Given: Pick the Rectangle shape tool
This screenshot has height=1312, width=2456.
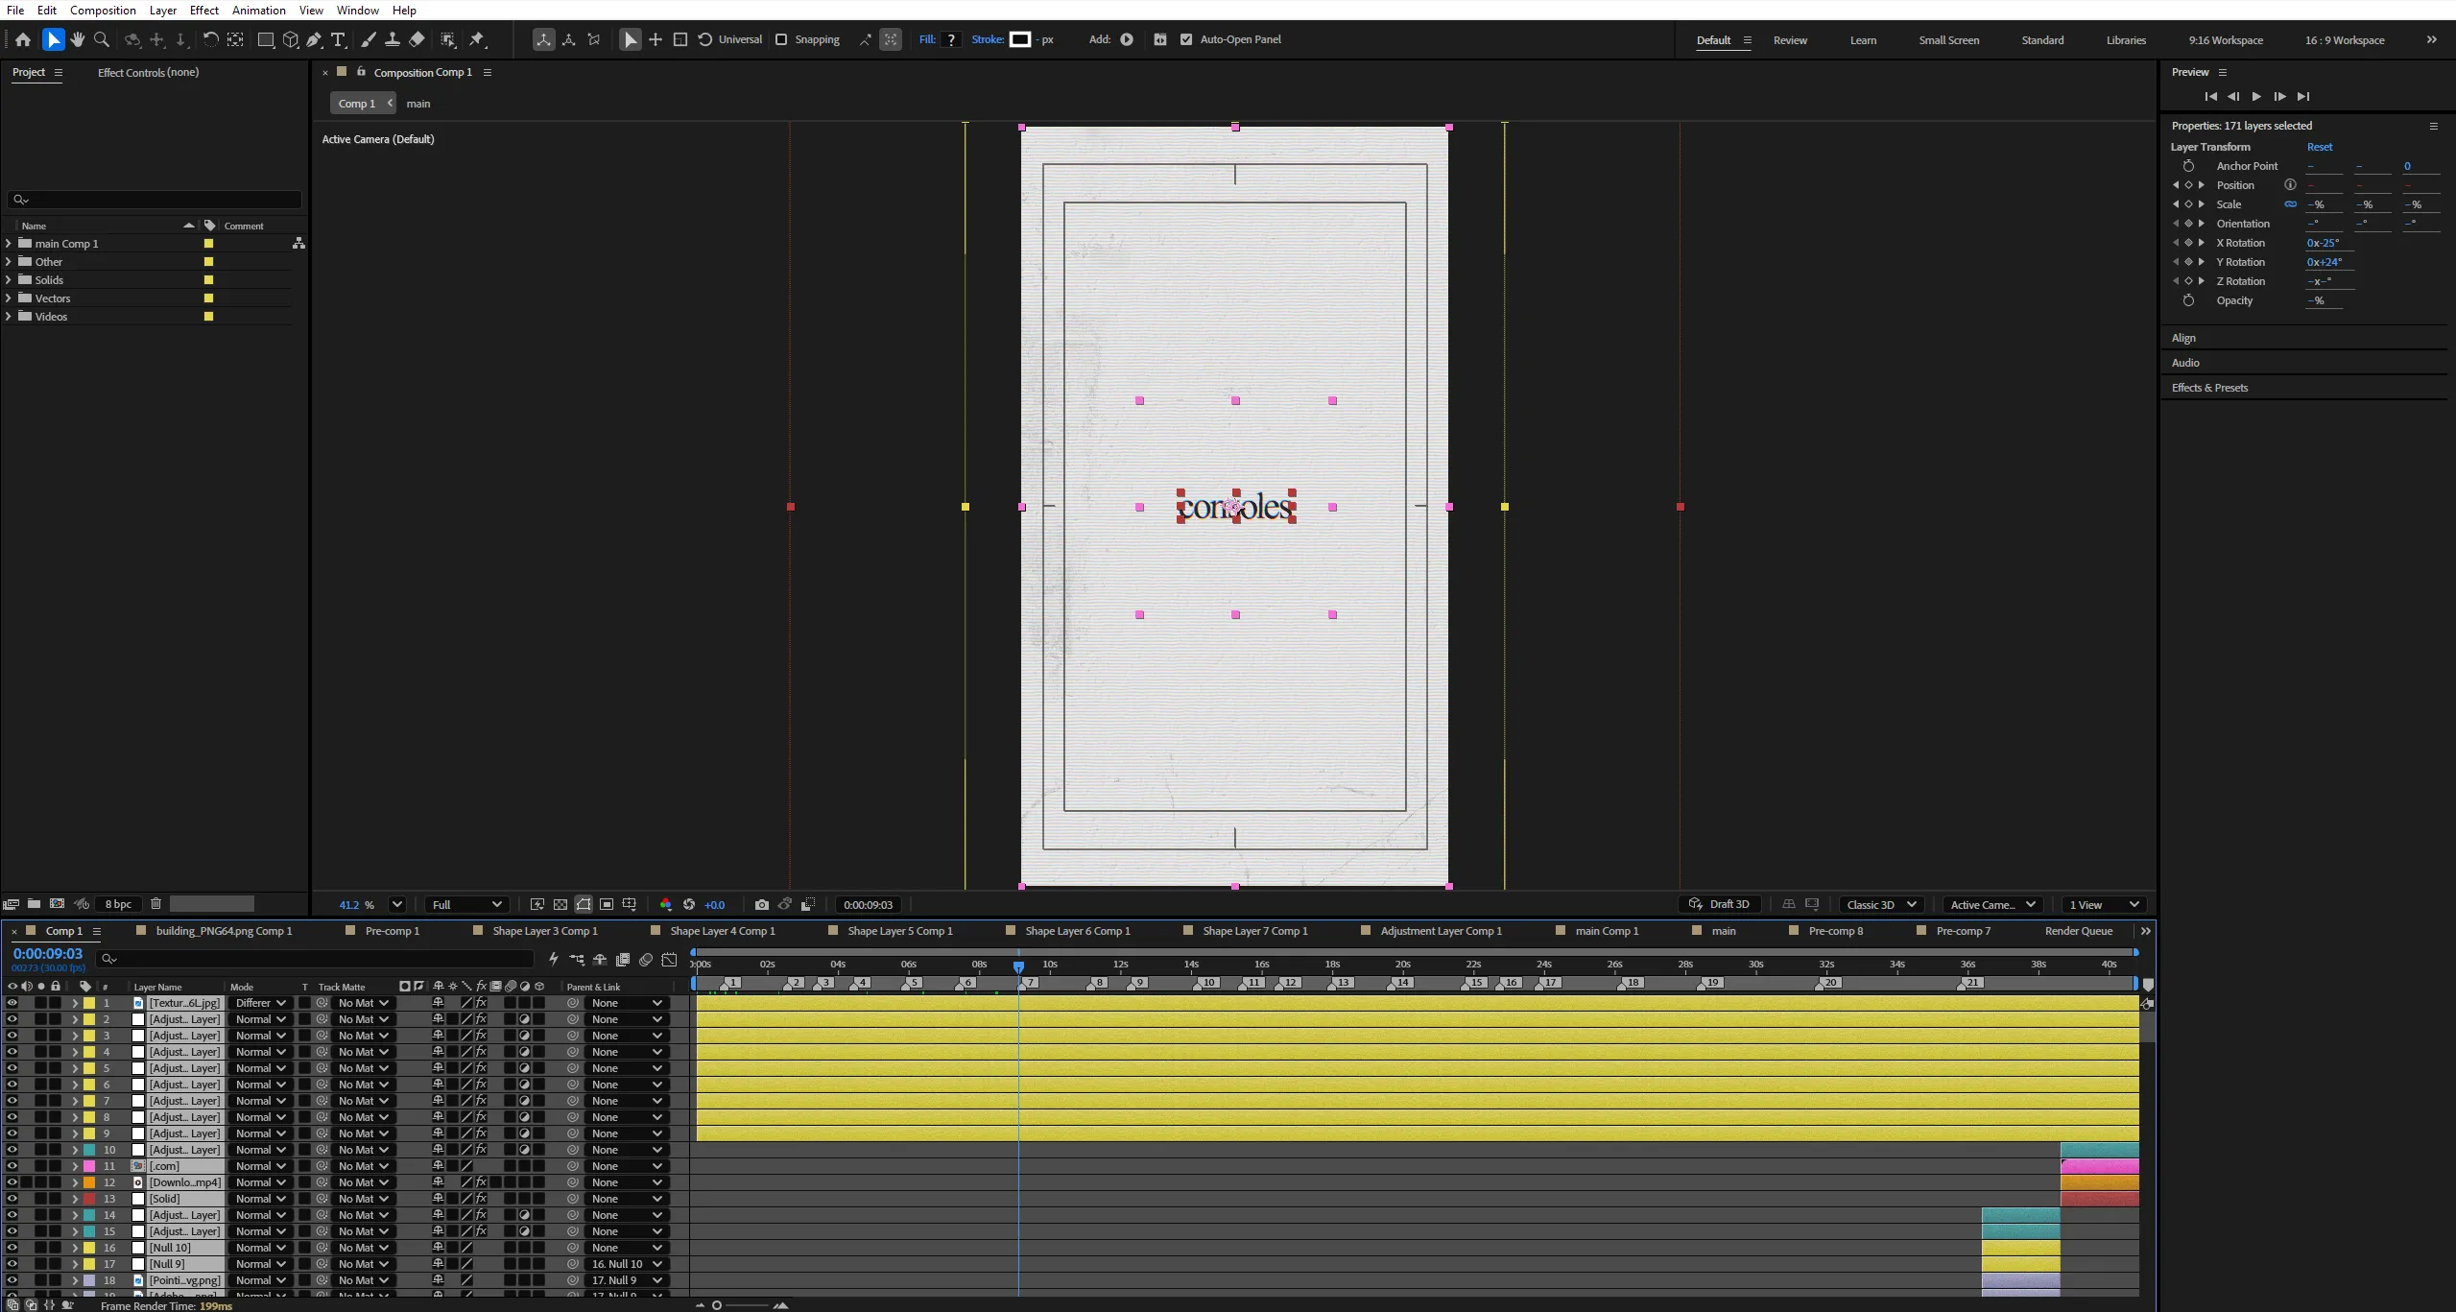Looking at the screenshot, I should point(266,39).
